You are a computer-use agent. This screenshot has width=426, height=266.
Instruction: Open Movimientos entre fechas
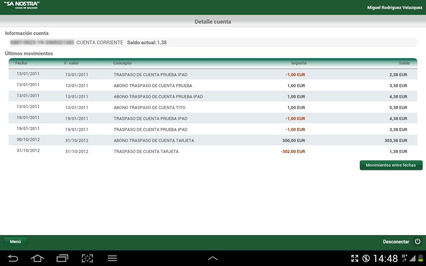click(x=391, y=165)
